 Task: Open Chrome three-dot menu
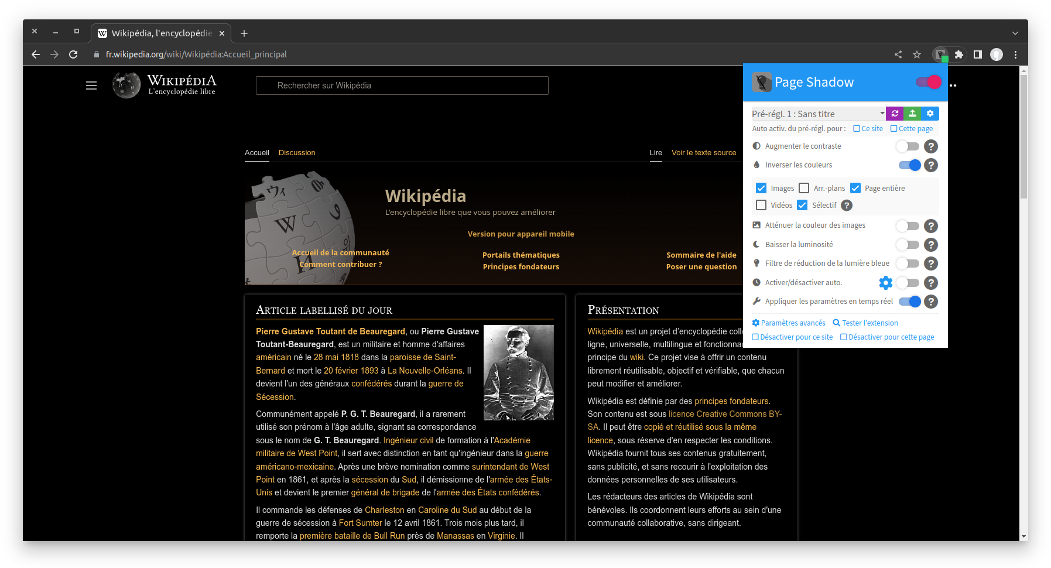click(x=1015, y=54)
